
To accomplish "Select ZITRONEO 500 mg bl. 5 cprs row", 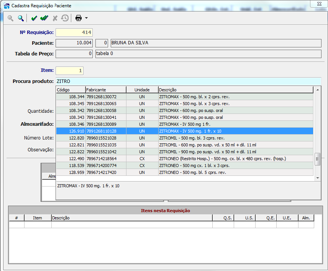I will 185,172.
